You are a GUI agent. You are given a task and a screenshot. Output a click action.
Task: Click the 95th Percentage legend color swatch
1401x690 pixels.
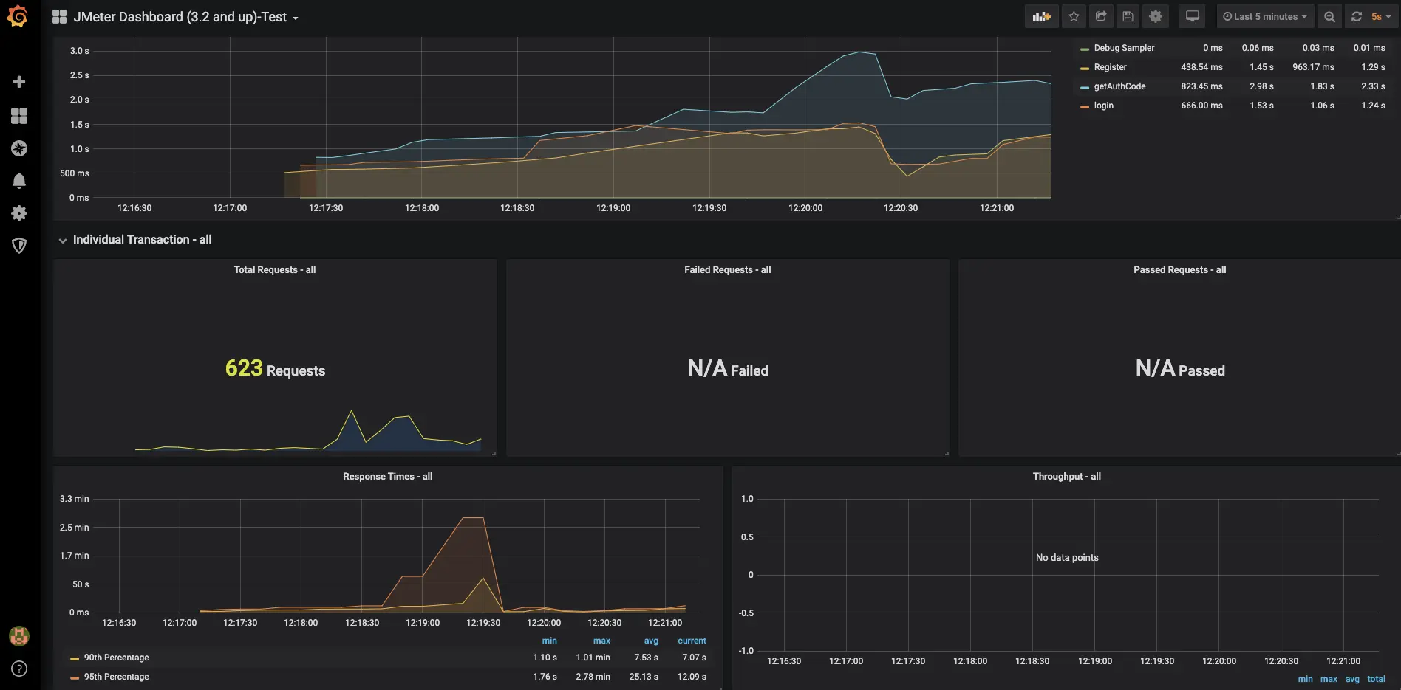75,677
